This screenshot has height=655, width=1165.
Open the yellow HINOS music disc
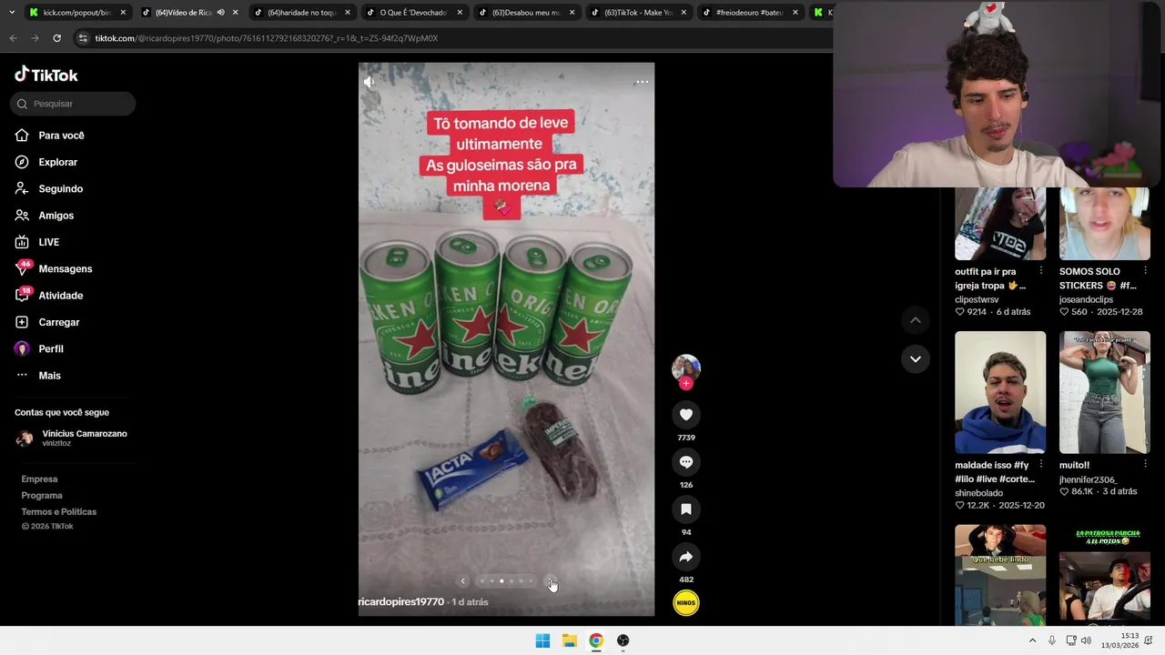point(686,602)
